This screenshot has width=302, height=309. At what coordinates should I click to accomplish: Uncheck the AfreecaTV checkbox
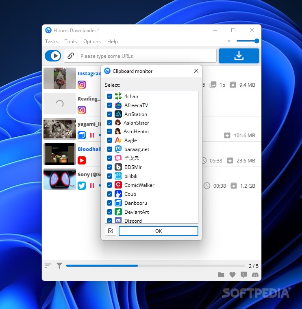click(110, 105)
